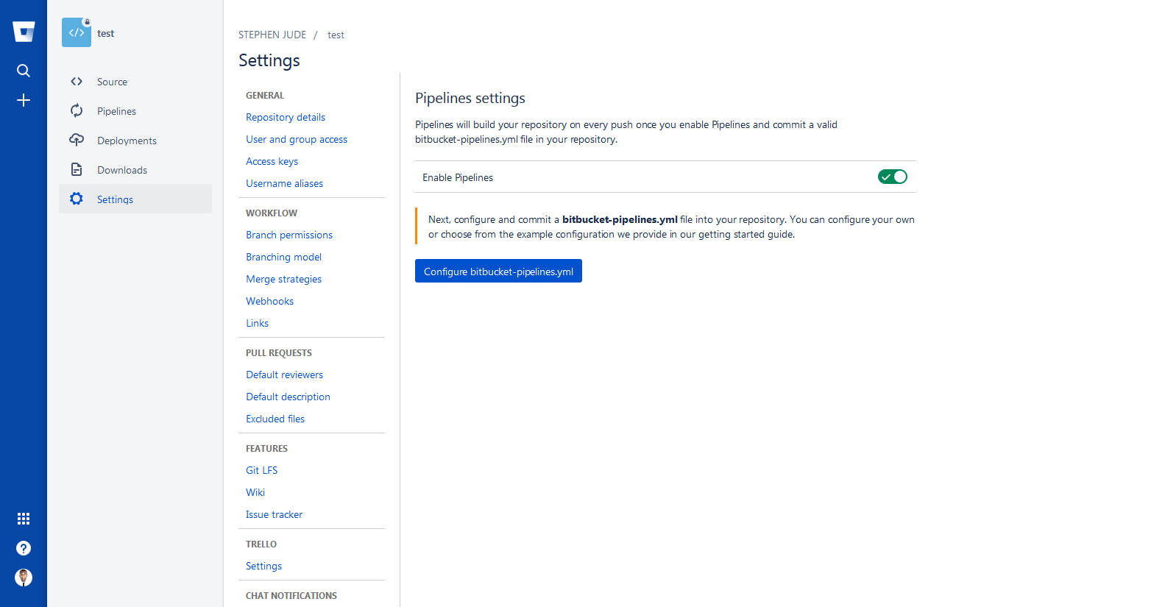Screen dimensions: 1165x607
Task: Click the plus create icon
Action: [24, 100]
